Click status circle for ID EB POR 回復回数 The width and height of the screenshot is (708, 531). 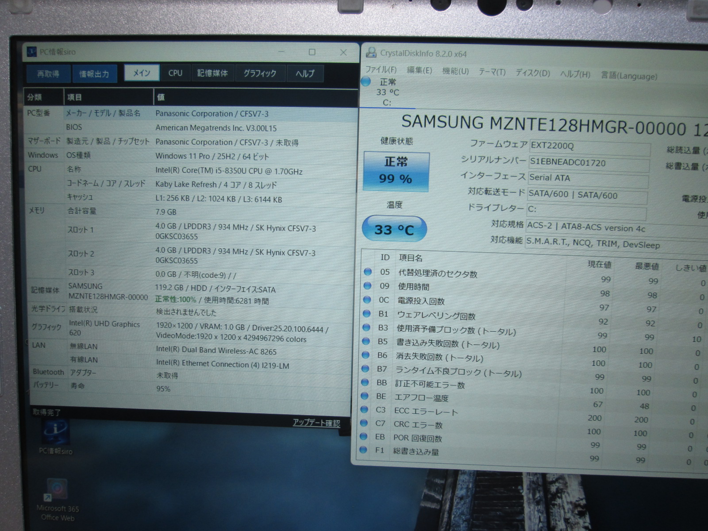(x=364, y=437)
